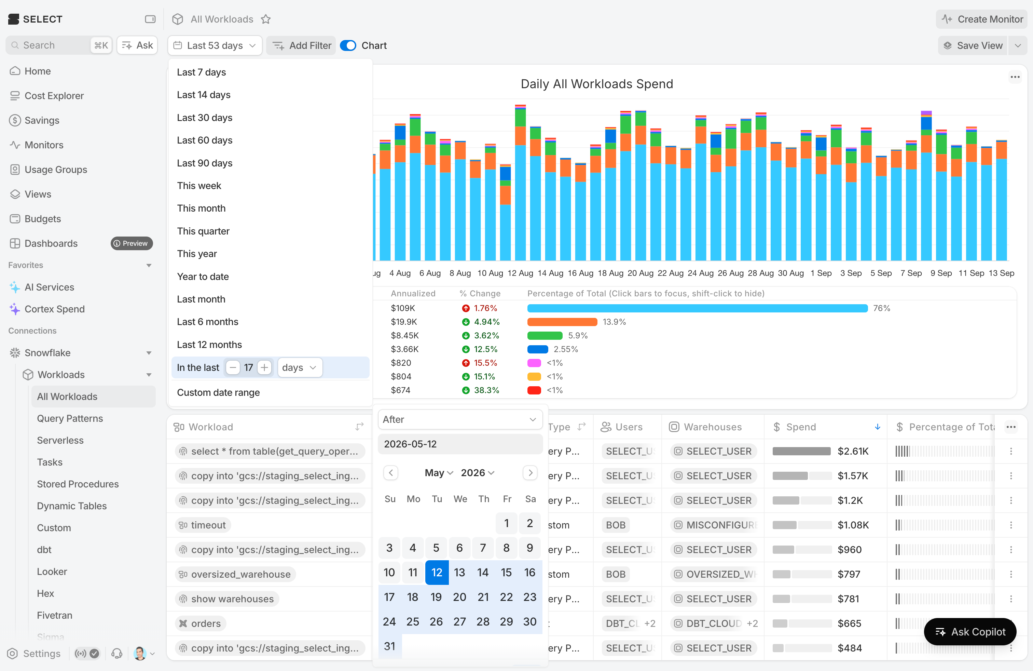Go to Home in the sidebar
The image size is (1033, 671).
37,71
